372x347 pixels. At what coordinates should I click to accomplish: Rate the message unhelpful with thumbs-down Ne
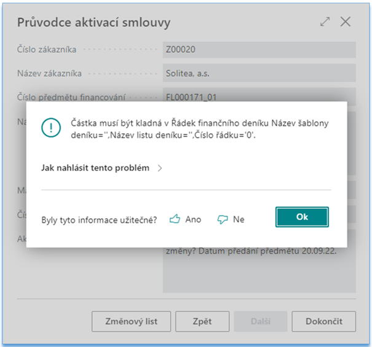click(x=231, y=219)
